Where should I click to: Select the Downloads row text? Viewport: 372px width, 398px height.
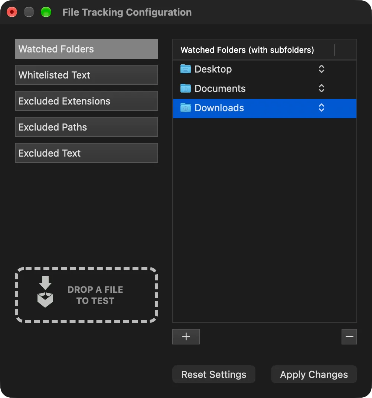tap(219, 107)
